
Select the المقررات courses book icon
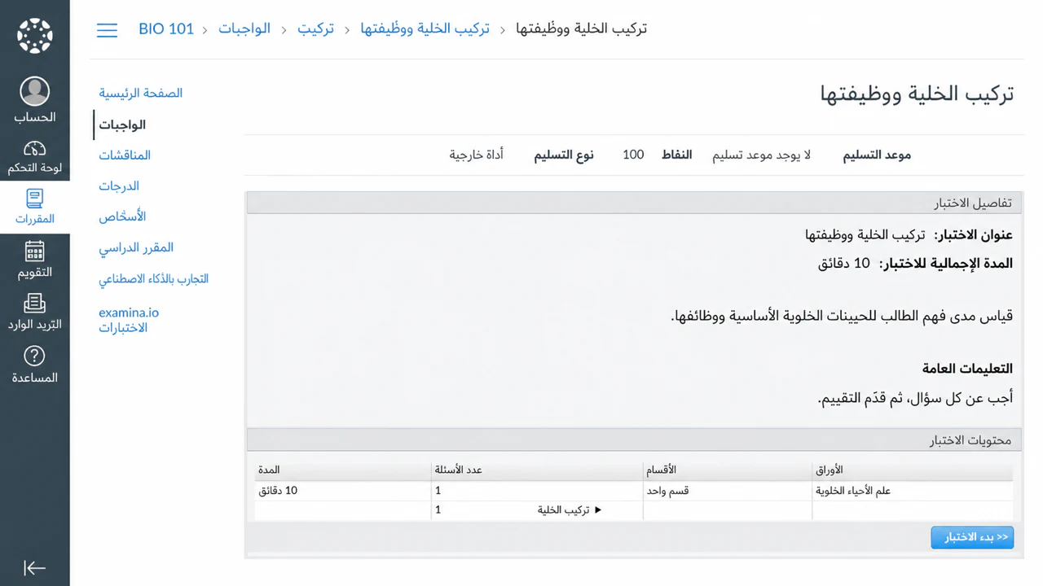35,199
